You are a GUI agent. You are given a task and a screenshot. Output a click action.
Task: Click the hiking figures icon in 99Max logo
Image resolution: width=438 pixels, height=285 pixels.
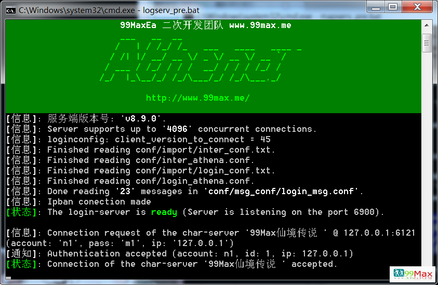pyautogui.click(x=399, y=273)
